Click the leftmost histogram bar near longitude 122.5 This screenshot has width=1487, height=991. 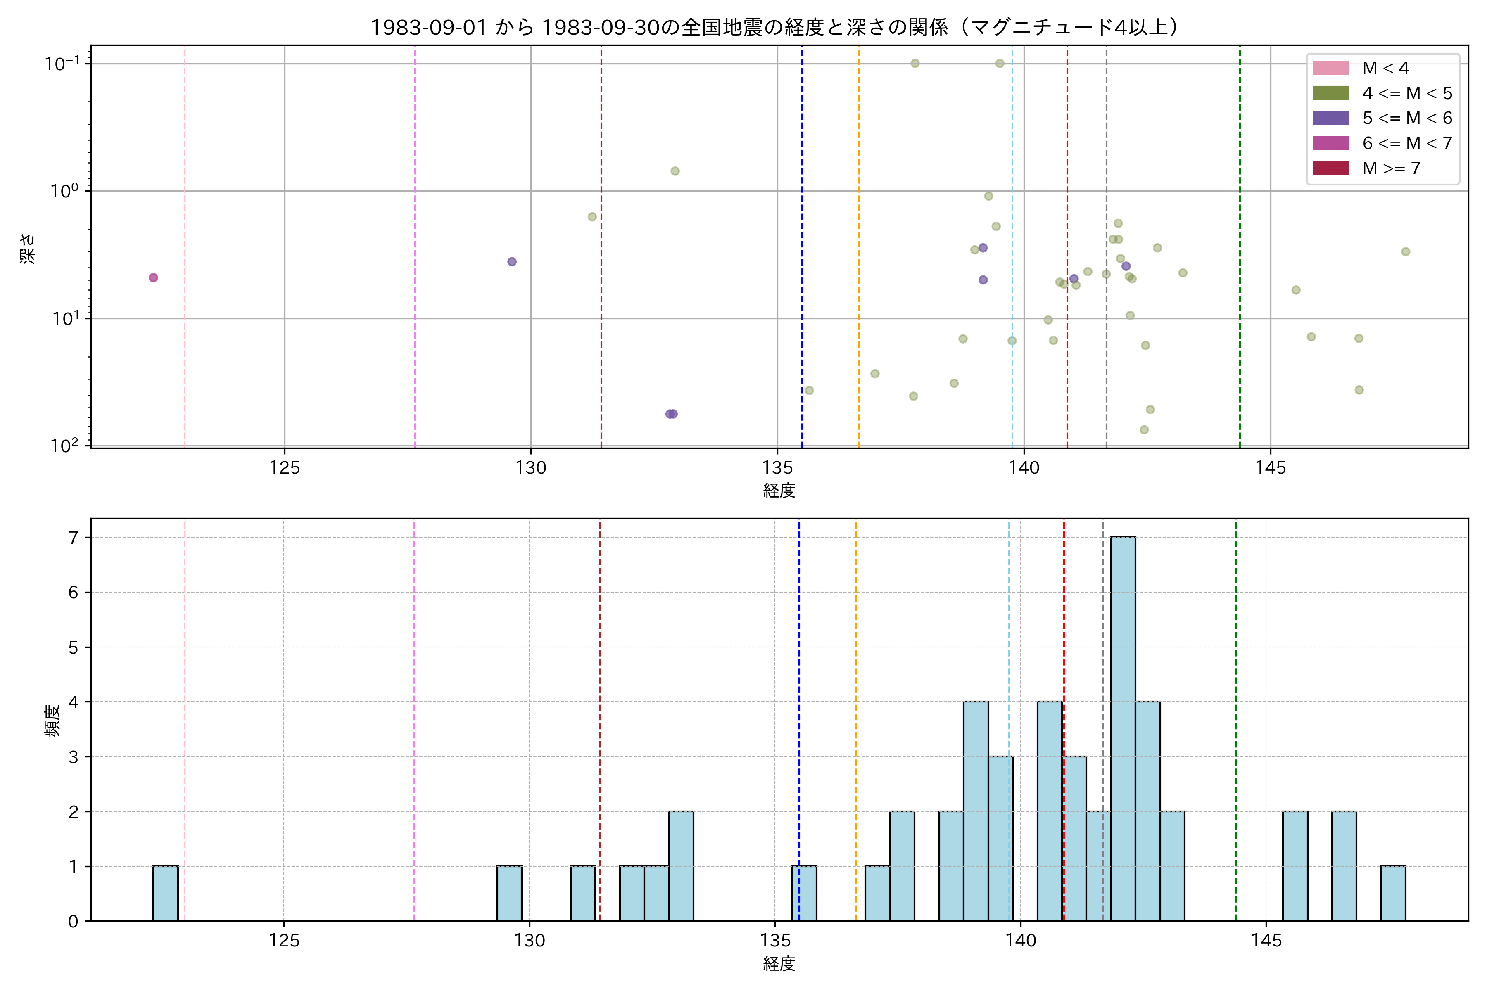(166, 893)
